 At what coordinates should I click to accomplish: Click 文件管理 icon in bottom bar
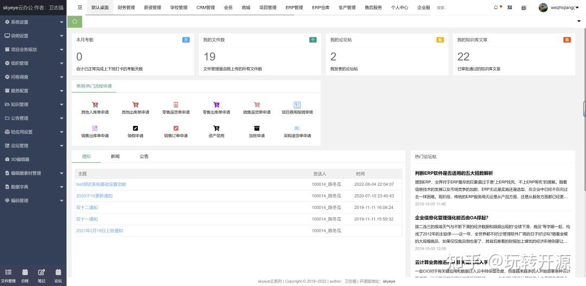click(x=8, y=272)
